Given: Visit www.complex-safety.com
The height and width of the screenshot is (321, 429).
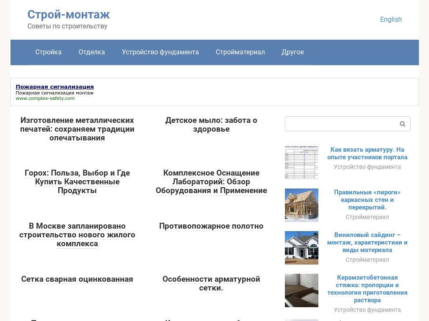Looking at the screenshot, I should [45, 98].
